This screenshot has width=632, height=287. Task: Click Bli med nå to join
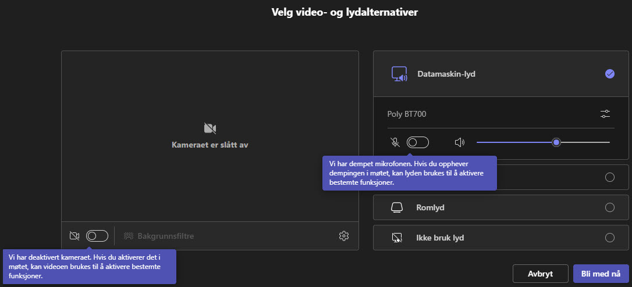coord(601,274)
